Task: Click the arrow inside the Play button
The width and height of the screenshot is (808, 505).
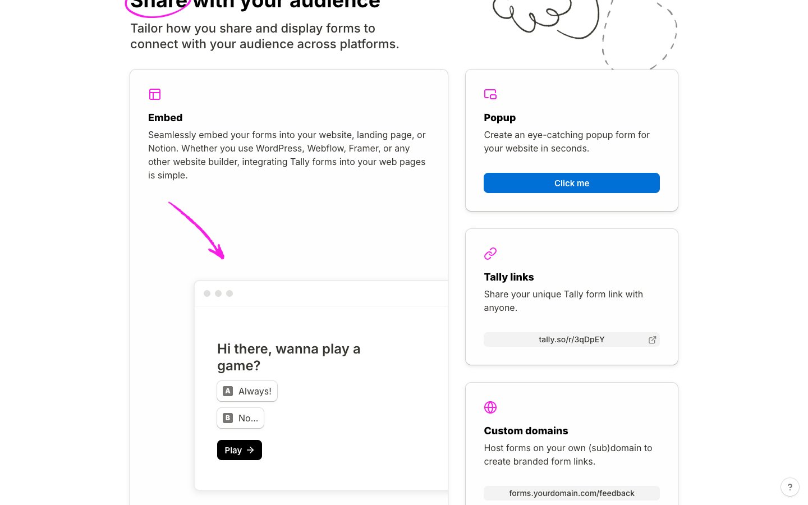Action: (x=250, y=450)
